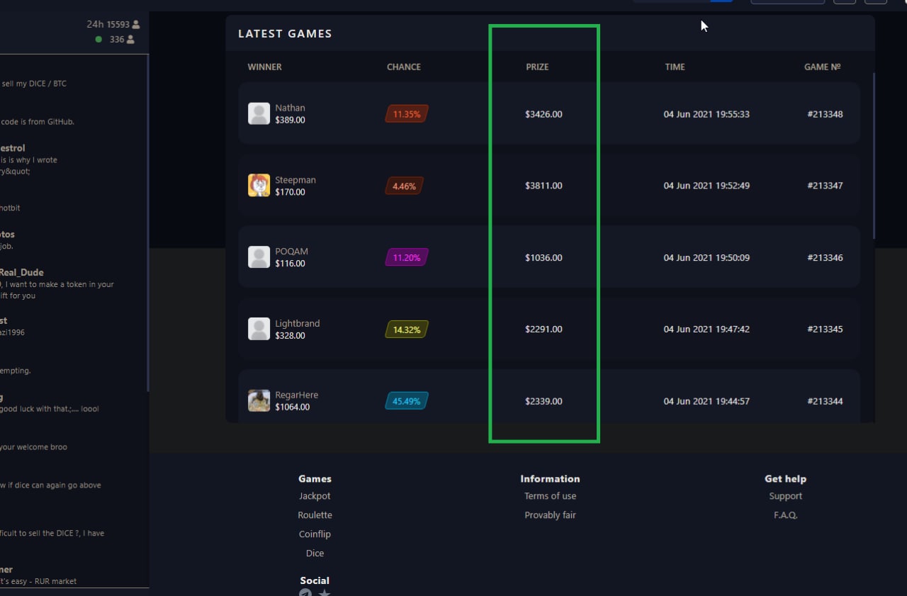View the Provably fair information page

coord(550,515)
